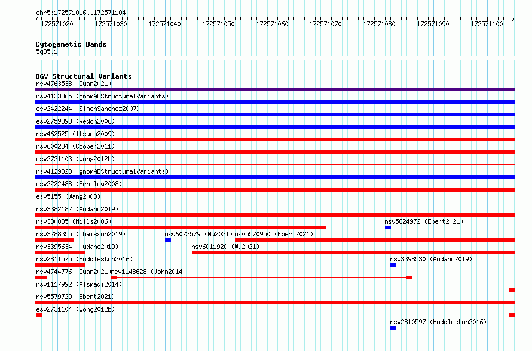The height and width of the screenshot is (351, 532).
Task: Click the red nsv3382182 feature bar
Action: click(275, 215)
